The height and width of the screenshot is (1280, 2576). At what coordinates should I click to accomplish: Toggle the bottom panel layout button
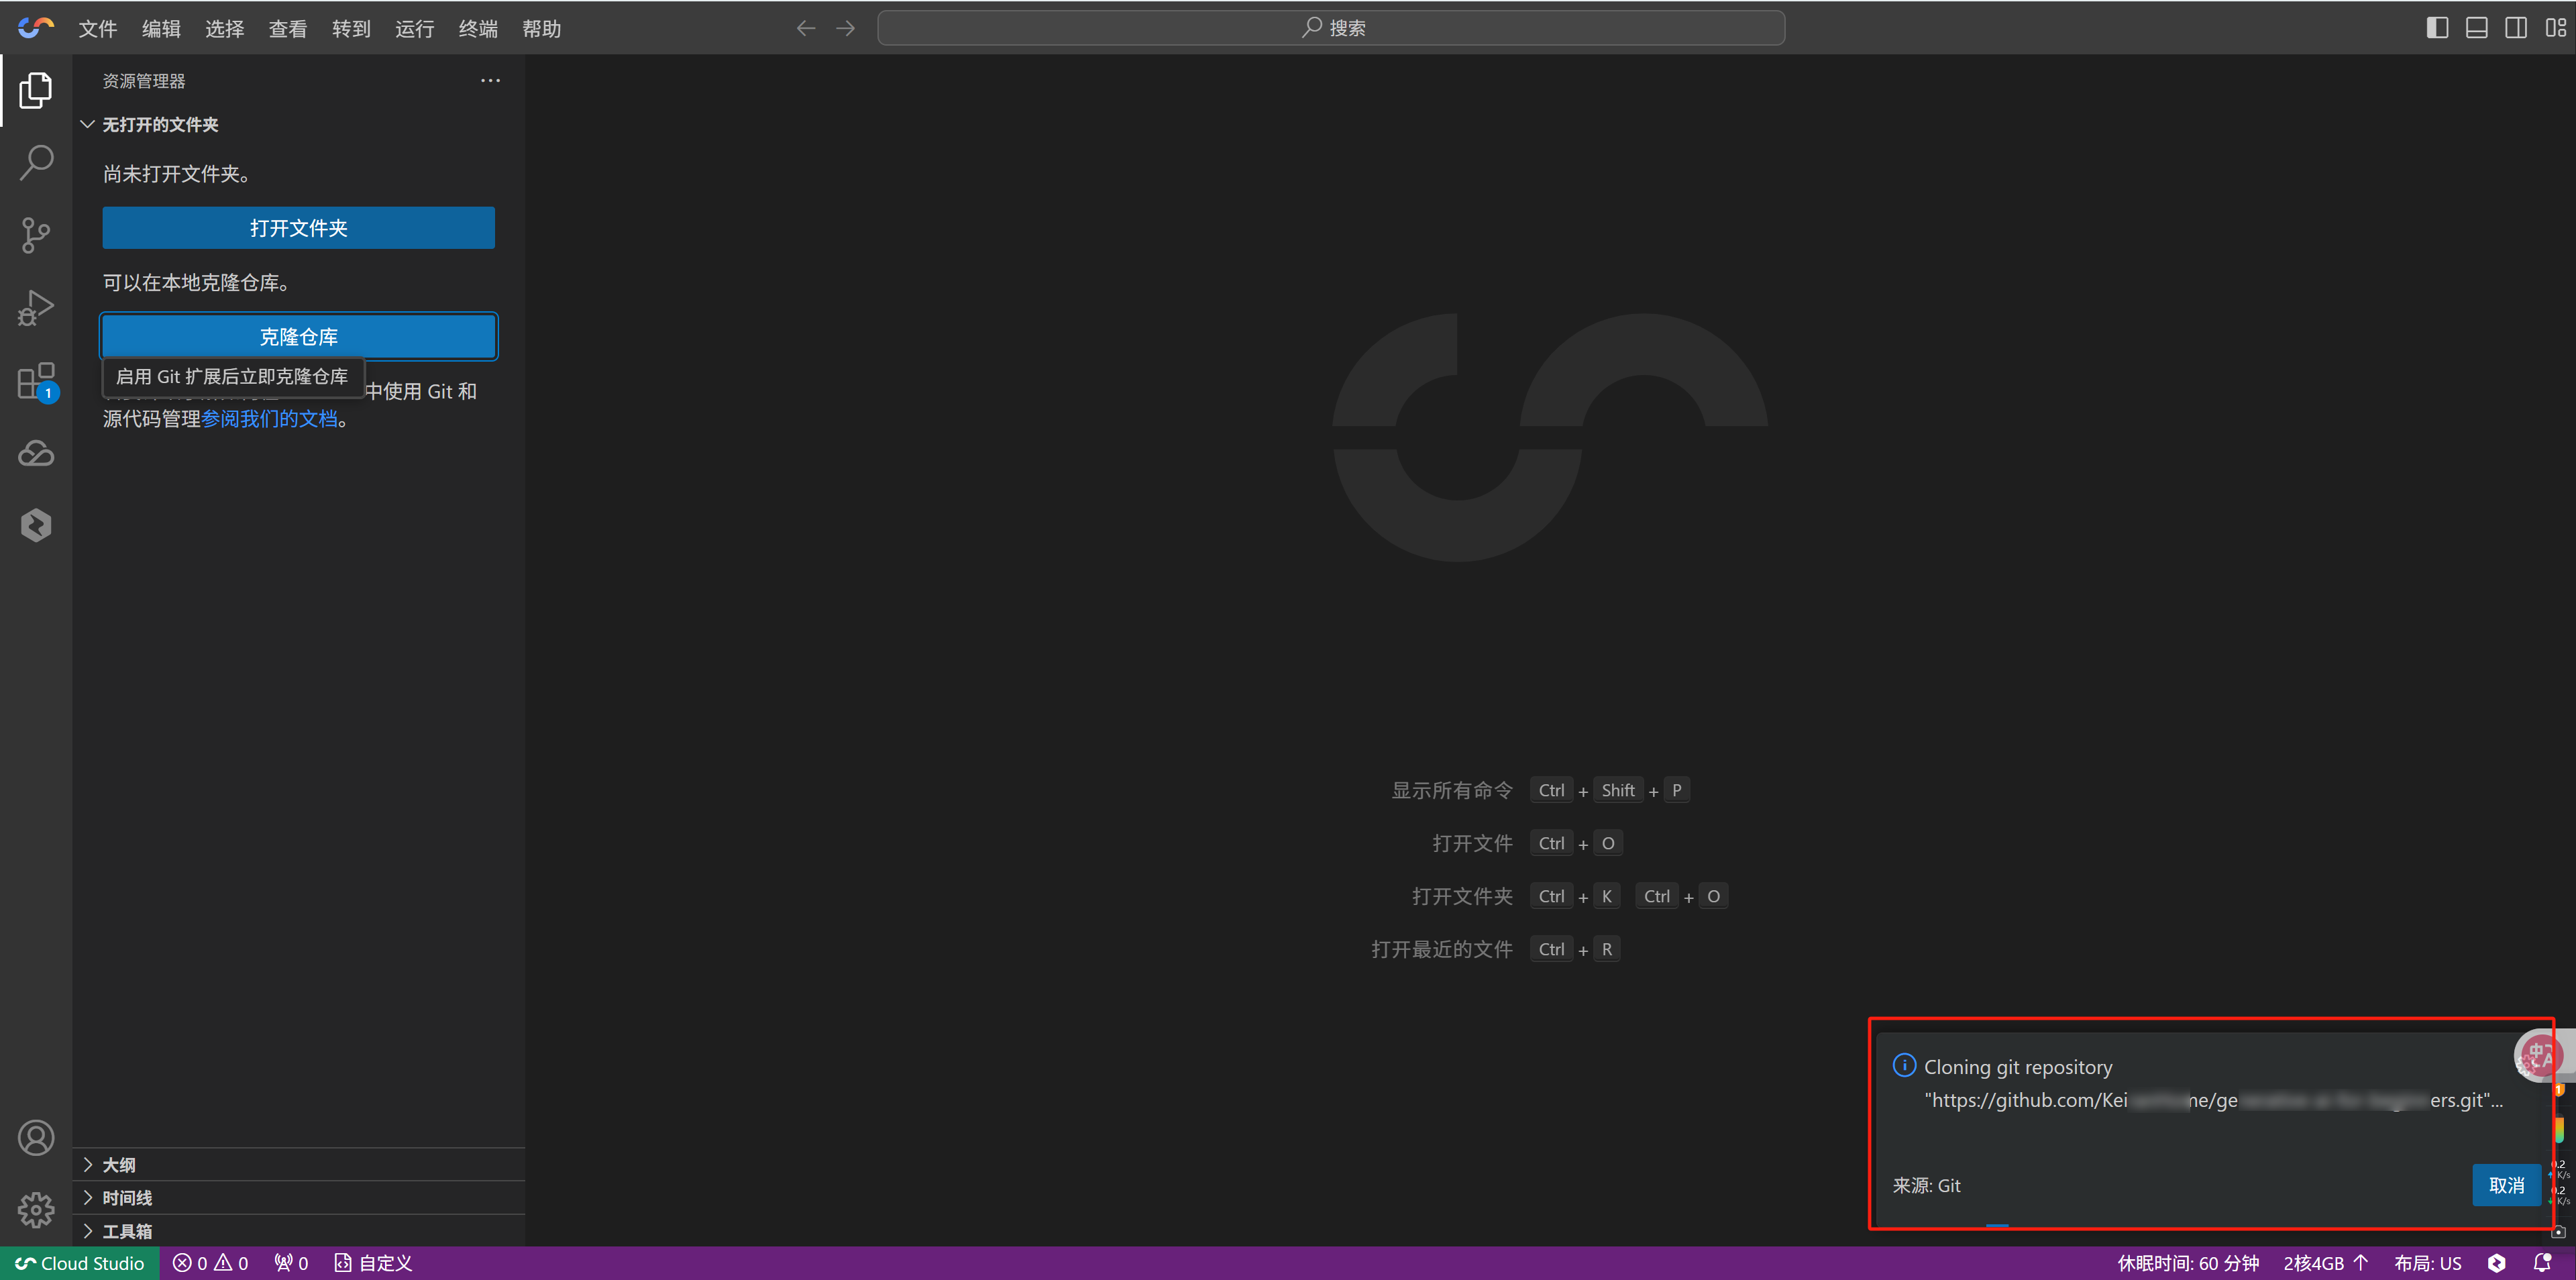pos(2477,28)
